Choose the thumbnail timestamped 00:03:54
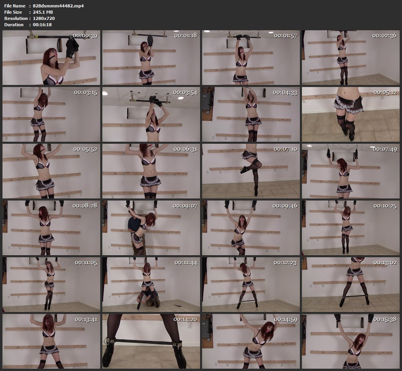Viewport: 402px width, 371px height. pos(151,114)
